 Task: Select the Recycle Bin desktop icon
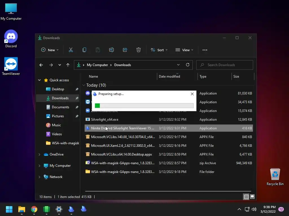275,177
